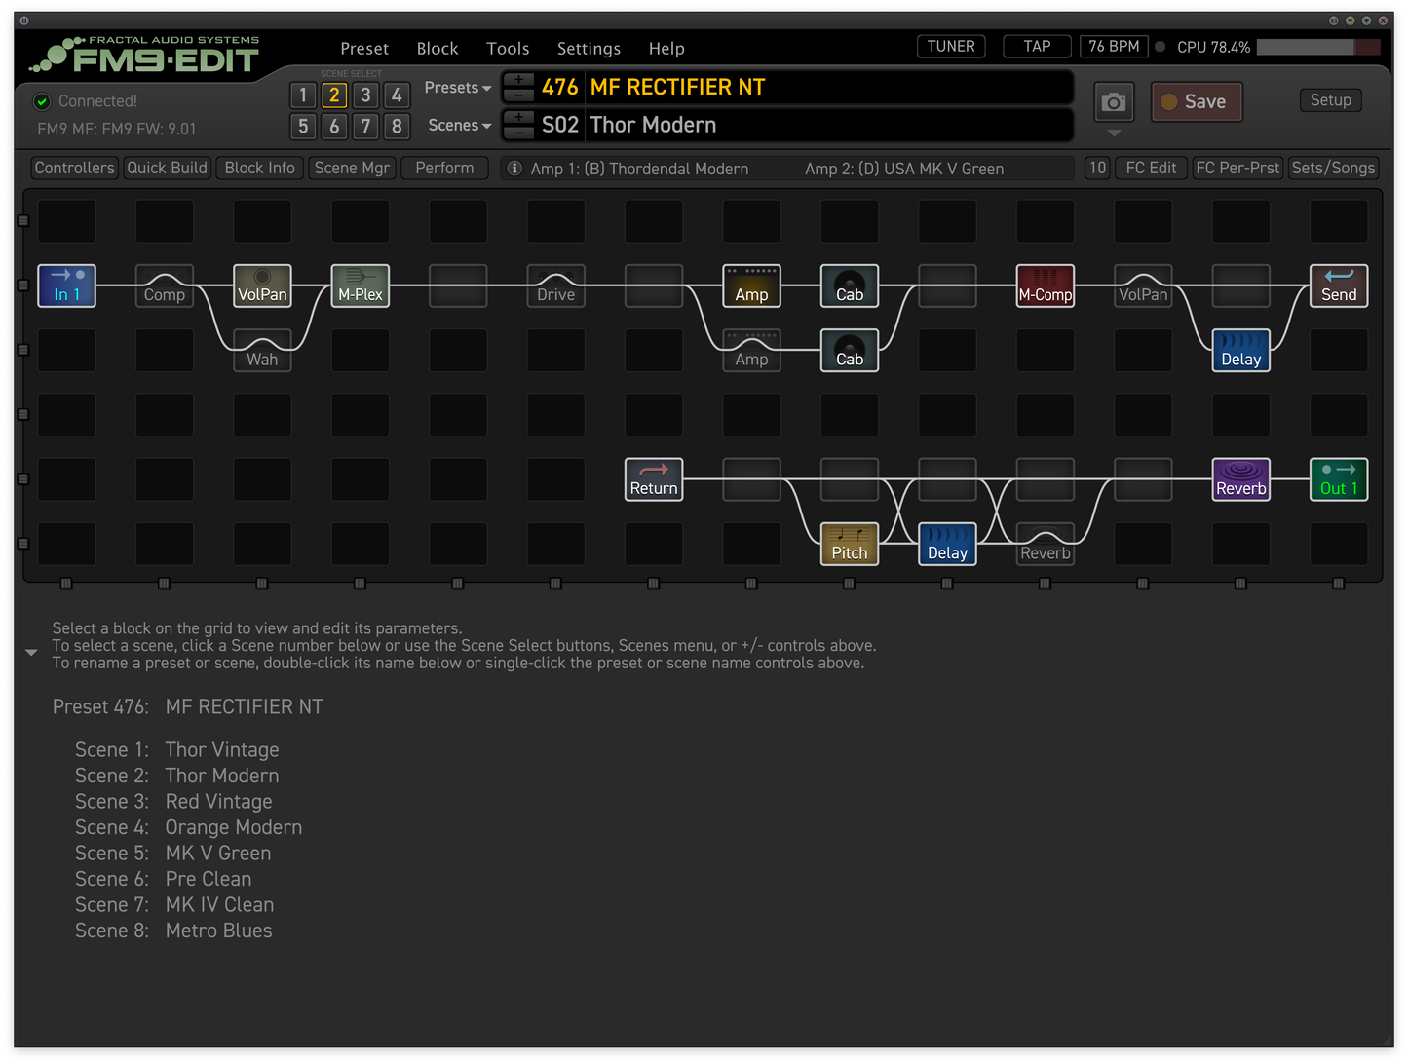The width and height of the screenshot is (1408, 1064).
Task: Click the Save button
Action: click(x=1197, y=102)
